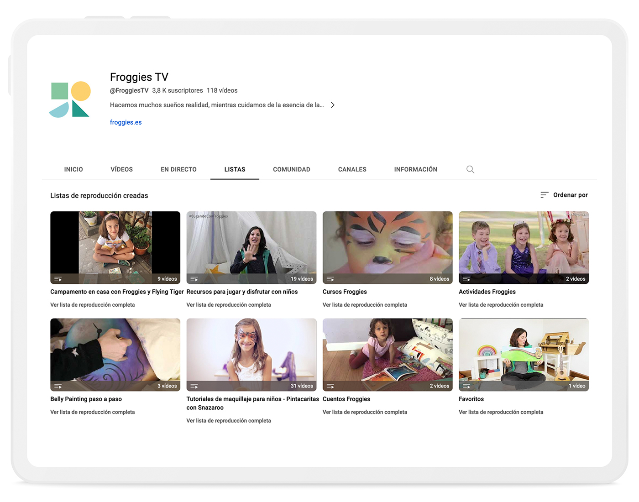Click the Favoritos playlist thumbnail

coord(524,355)
